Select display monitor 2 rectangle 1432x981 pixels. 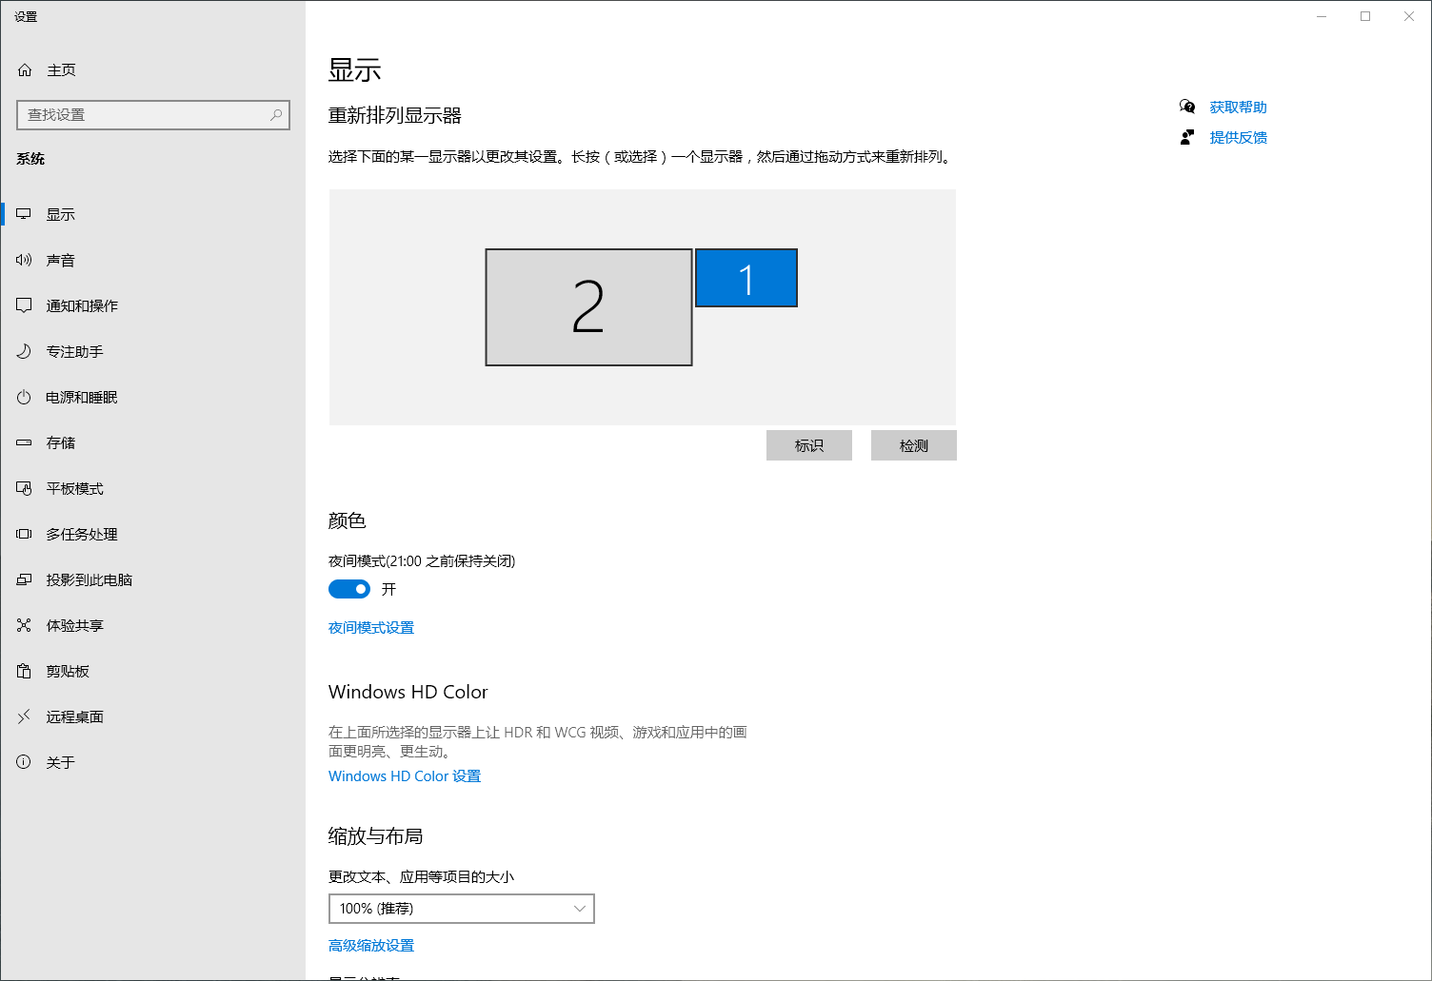[588, 307]
